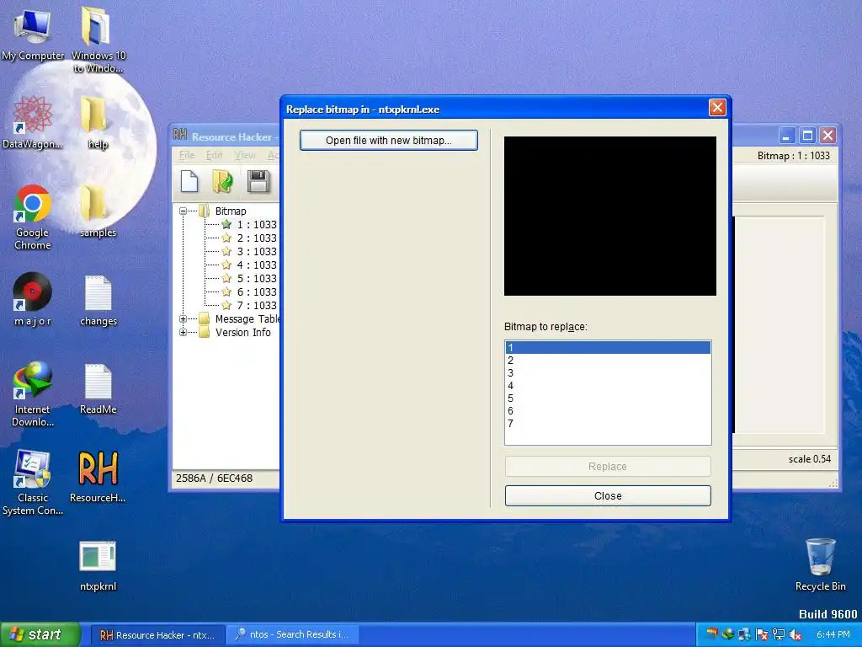Screen dimensions: 862x647
Task: Select Classic System Con... desktop shortcut
Action: point(33,483)
